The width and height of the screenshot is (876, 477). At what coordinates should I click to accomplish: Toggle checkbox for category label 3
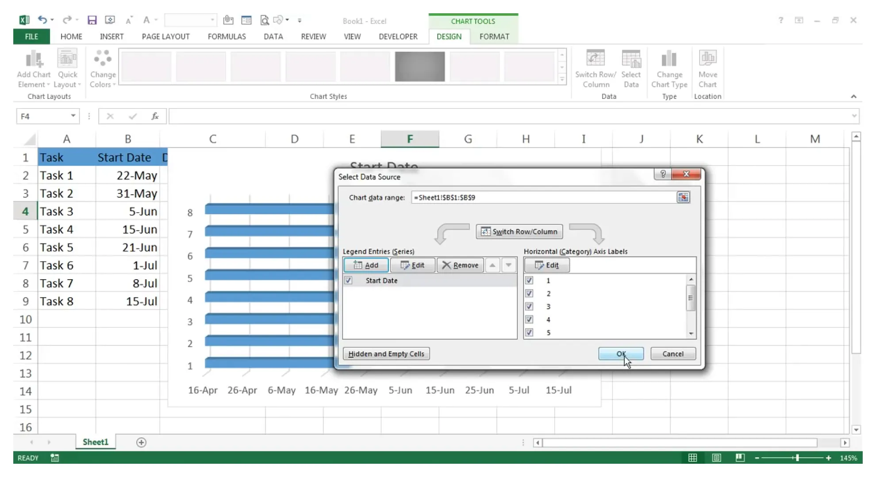point(528,306)
